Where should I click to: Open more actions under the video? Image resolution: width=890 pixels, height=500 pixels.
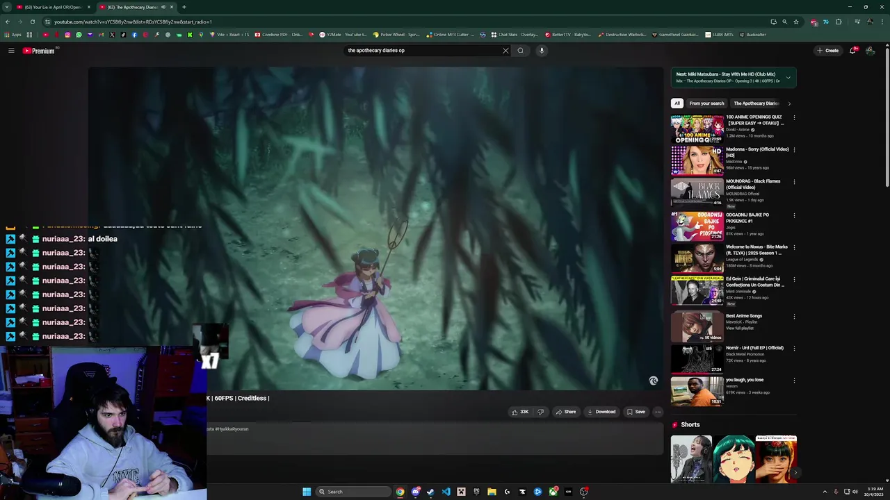[658, 412]
